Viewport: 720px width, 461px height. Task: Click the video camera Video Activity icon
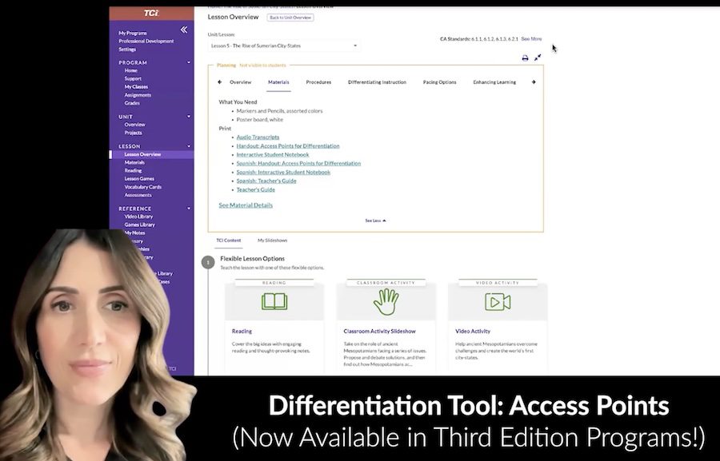click(498, 301)
